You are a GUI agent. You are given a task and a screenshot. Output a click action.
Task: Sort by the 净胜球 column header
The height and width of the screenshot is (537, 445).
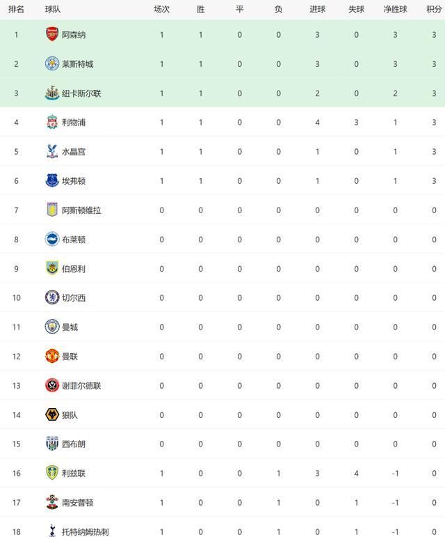pyautogui.click(x=395, y=10)
